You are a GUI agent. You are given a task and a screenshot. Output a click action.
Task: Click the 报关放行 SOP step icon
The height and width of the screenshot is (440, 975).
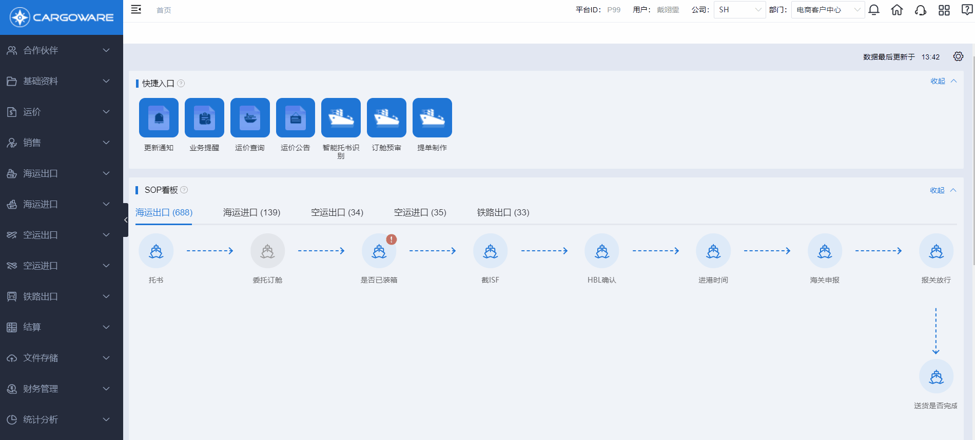937,251
